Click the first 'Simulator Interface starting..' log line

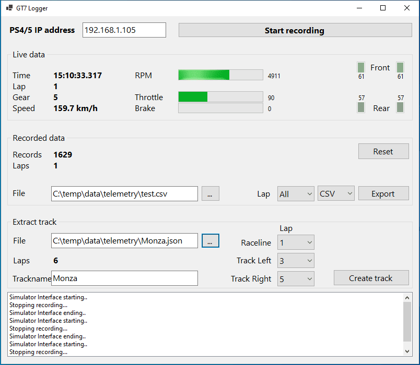[48, 297]
